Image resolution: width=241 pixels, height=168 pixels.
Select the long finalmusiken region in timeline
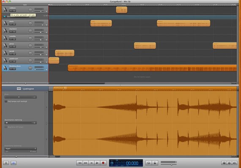click(x=152, y=68)
